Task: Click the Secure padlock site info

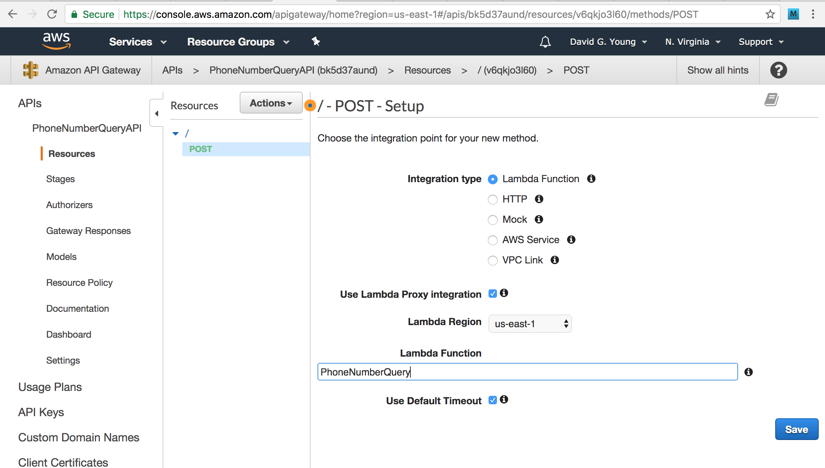Action: (93, 14)
